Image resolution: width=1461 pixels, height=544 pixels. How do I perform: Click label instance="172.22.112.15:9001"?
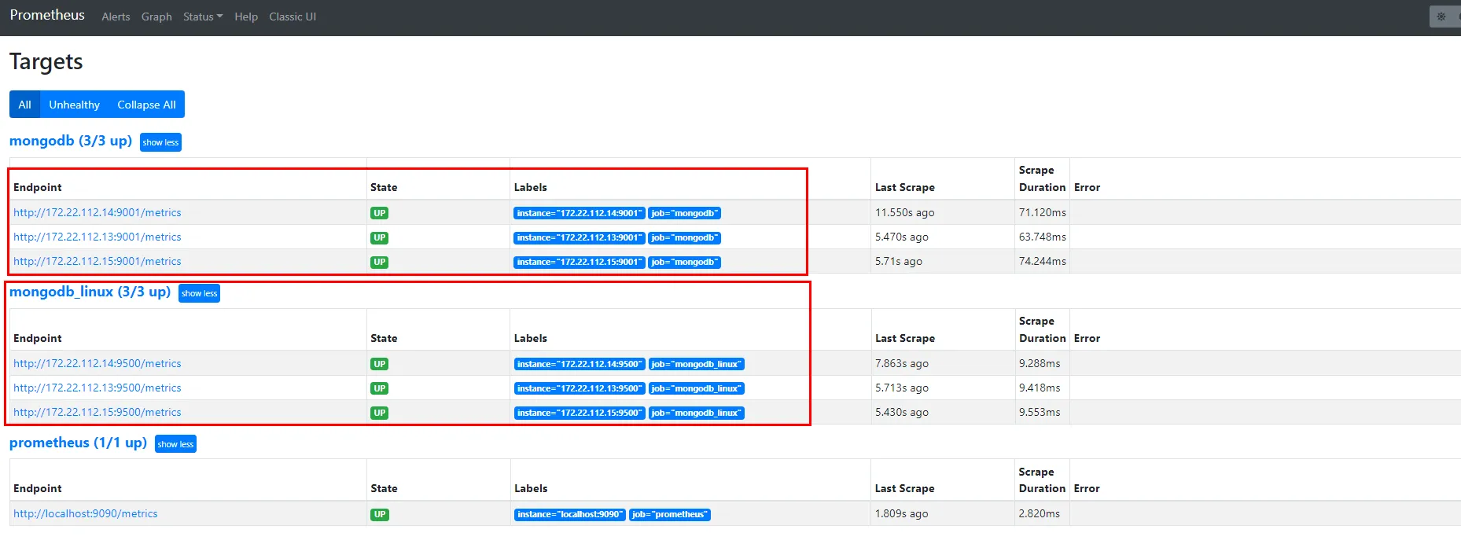pyautogui.click(x=580, y=262)
